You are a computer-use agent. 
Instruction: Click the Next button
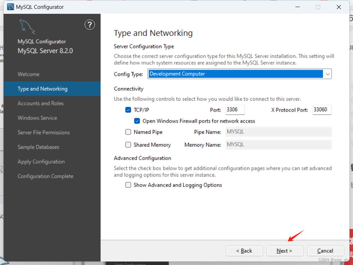pos(285,251)
